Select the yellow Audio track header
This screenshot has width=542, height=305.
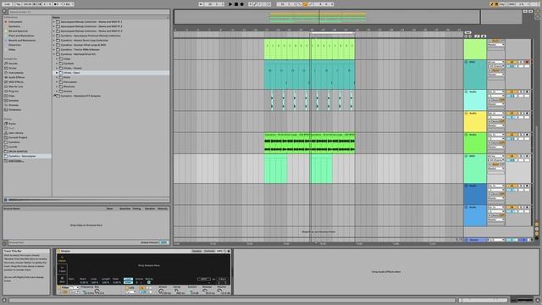475,121
